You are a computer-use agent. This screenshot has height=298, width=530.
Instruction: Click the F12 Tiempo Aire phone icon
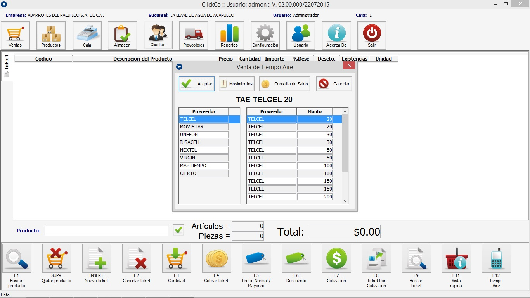[x=496, y=258]
